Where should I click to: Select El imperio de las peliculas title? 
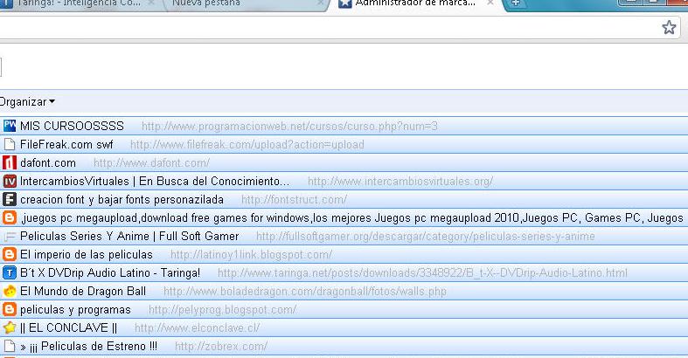[x=87, y=255]
